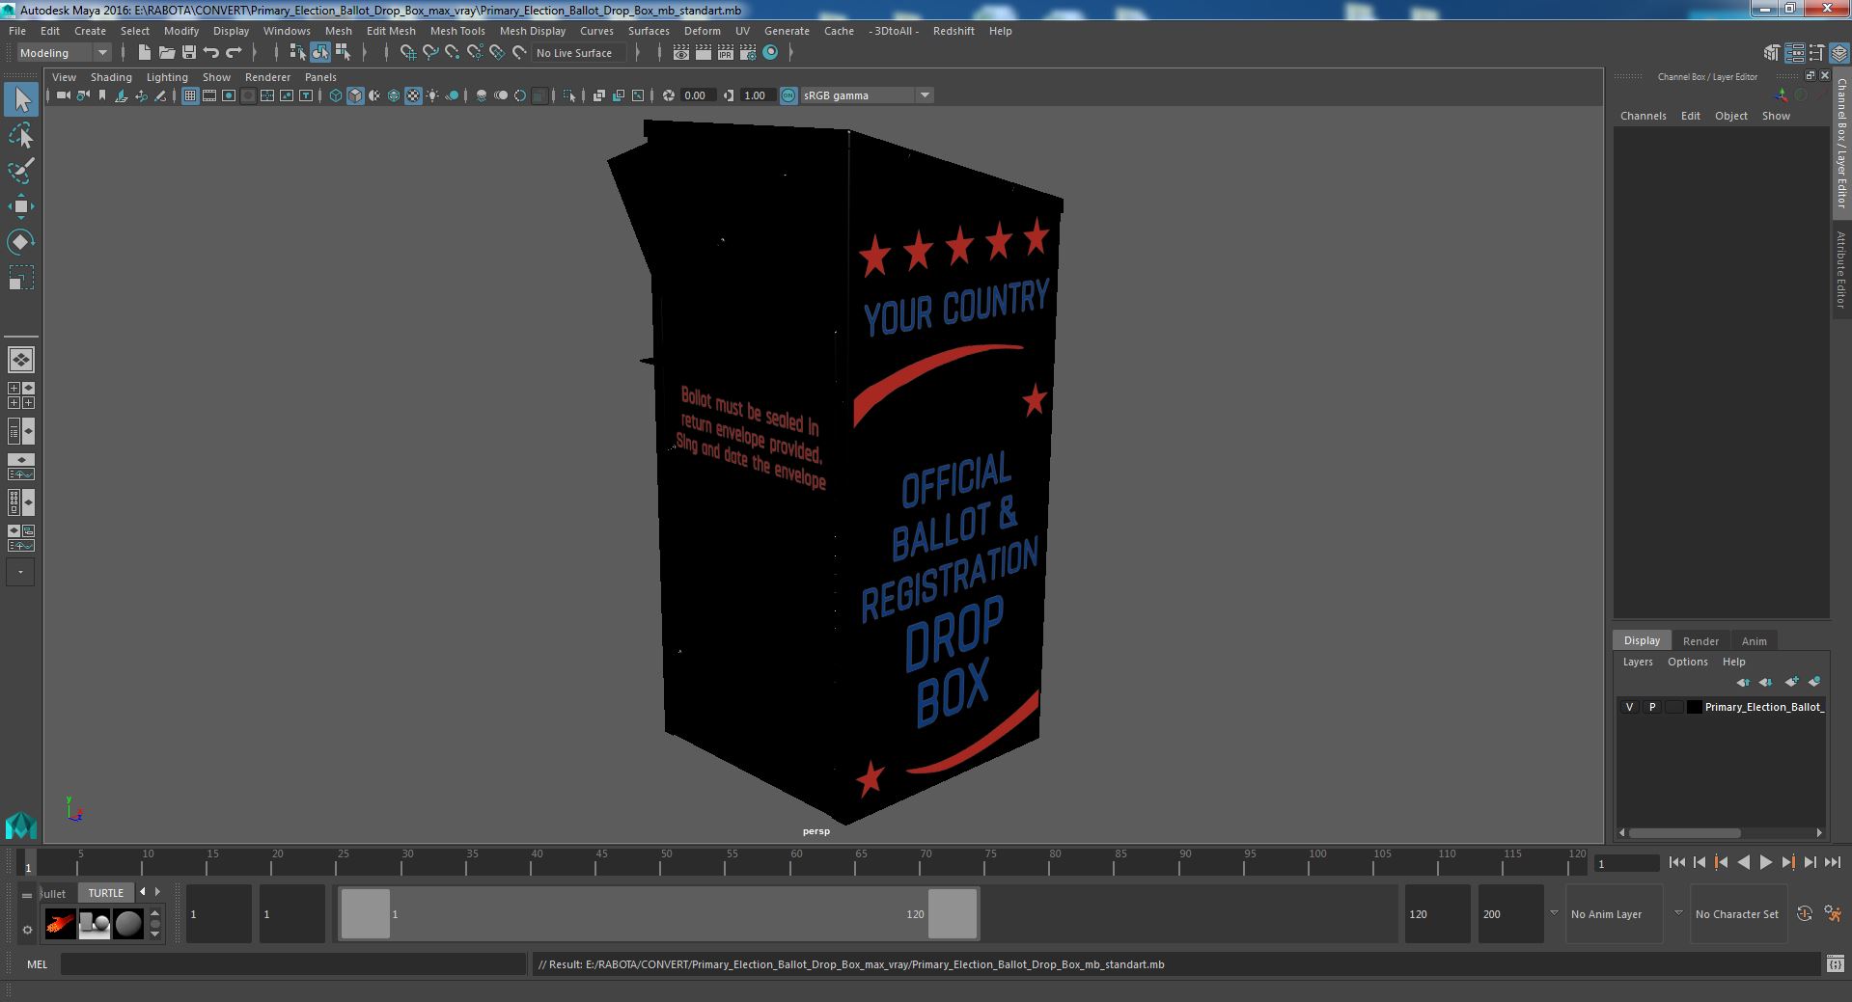Show the Modeling Toolkit panel
Viewport: 1852px width, 1002px height.
click(1772, 53)
